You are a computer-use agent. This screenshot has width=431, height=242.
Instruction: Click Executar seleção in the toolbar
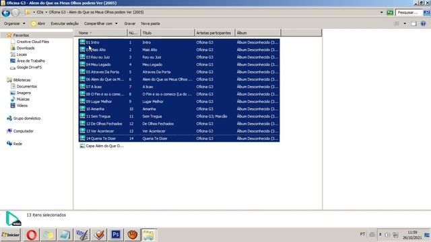[65, 24]
